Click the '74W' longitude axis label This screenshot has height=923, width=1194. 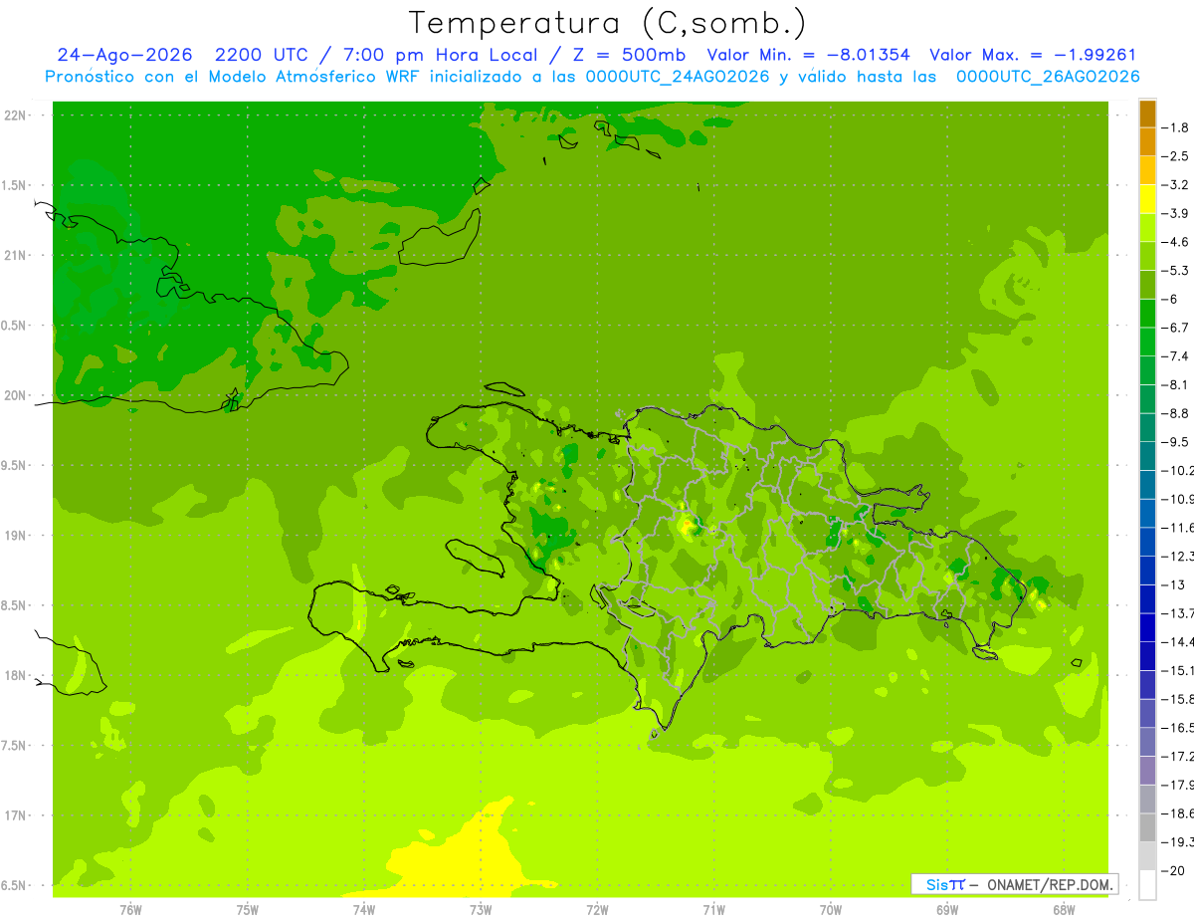point(364,910)
